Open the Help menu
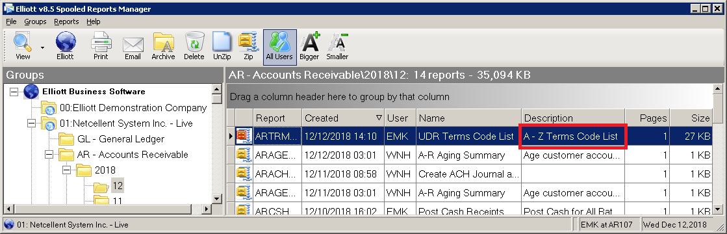Image resolution: width=727 pixels, height=234 pixels. (93, 21)
